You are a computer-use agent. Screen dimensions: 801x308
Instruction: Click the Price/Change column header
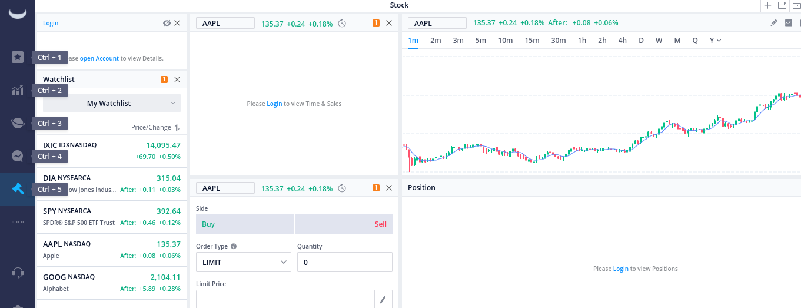point(151,127)
